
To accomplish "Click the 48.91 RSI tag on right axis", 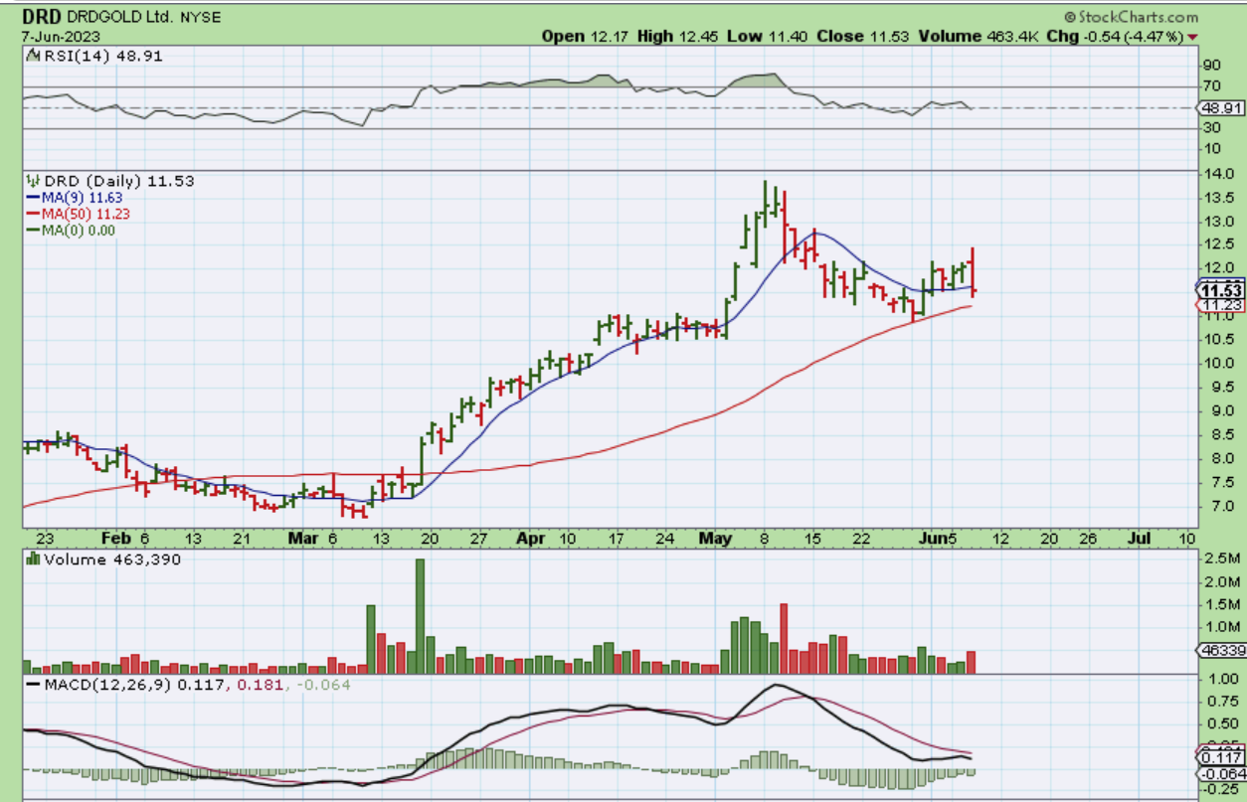I will (x=1219, y=107).
